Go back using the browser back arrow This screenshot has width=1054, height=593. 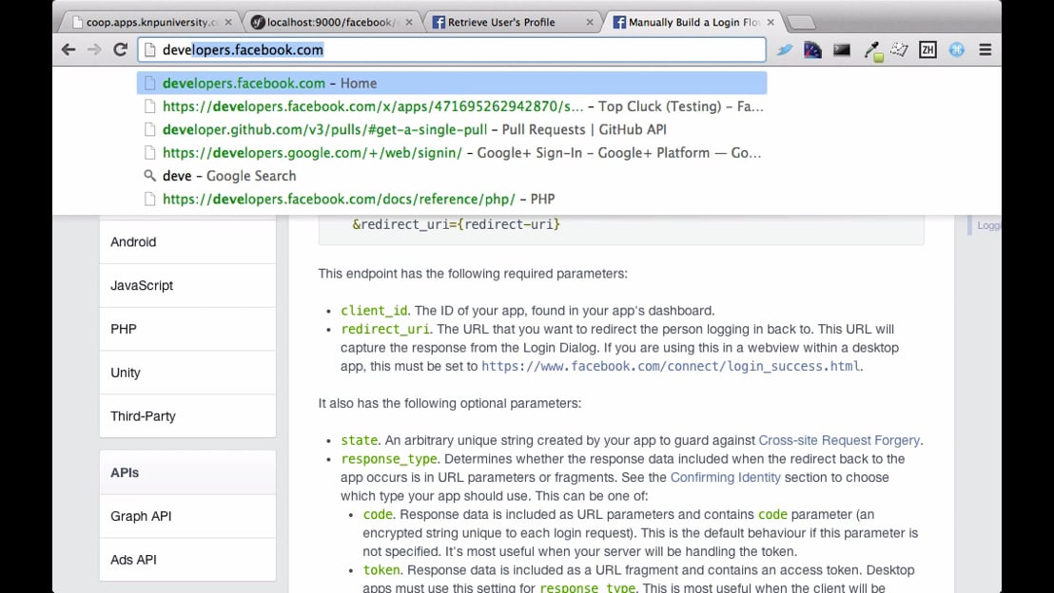[x=68, y=49]
